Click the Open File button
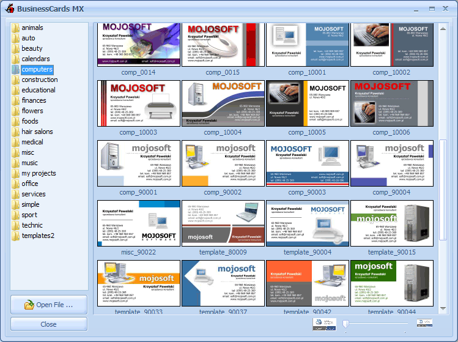 click(49, 305)
